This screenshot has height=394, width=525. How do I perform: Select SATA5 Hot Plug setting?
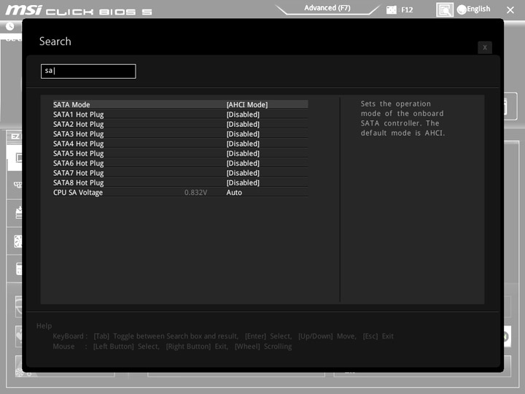[78, 153]
